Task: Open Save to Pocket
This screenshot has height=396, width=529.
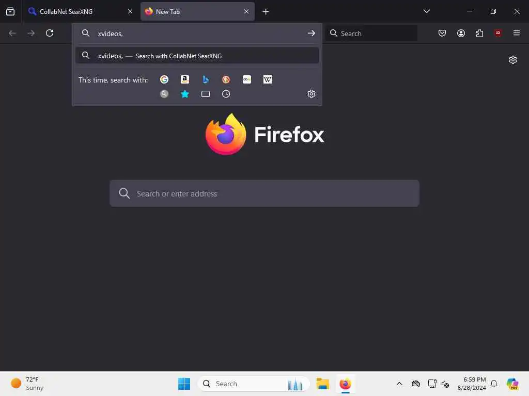Action: point(442,33)
